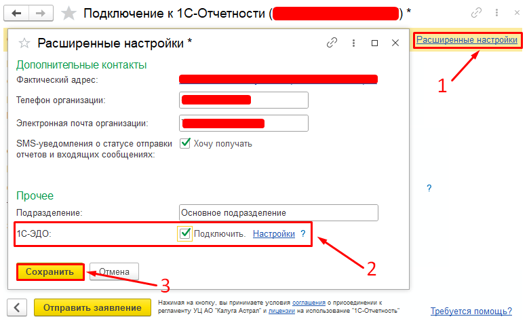Toggle the 1С-ЭДО Подключить checkbox
529x323 pixels.
coord(185,233)
